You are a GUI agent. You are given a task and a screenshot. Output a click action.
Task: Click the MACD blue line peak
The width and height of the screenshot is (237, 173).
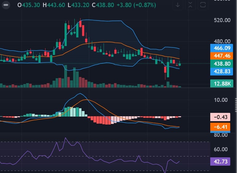coord(80,94)
